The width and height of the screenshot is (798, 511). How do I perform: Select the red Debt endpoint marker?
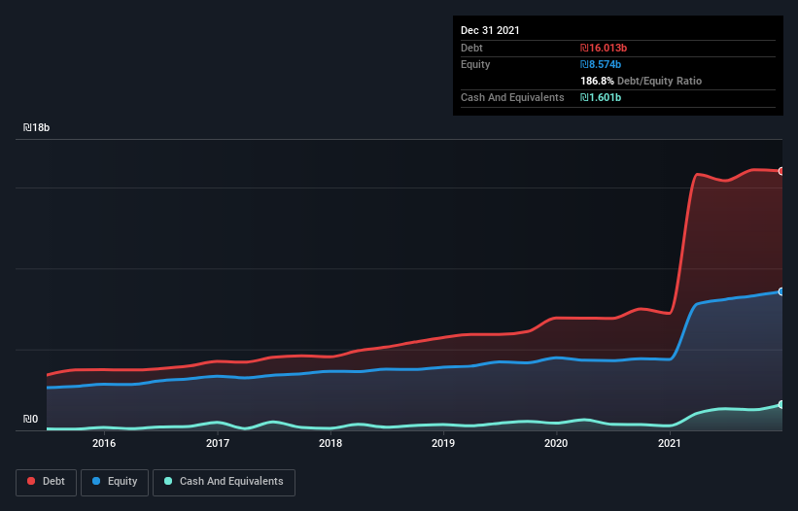[781, 171]
